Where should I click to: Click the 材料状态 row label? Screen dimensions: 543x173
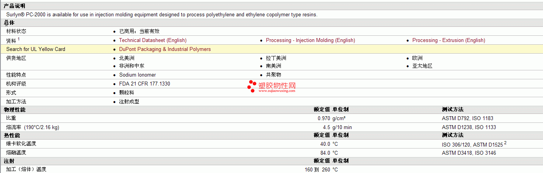pyautogui.click(x=16, y=31)
